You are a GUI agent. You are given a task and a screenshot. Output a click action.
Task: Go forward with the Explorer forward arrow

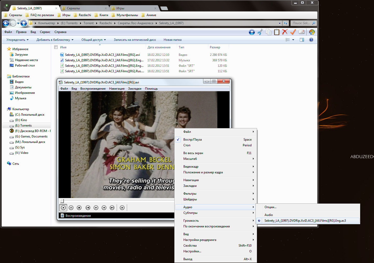click(x=13, y=23)
